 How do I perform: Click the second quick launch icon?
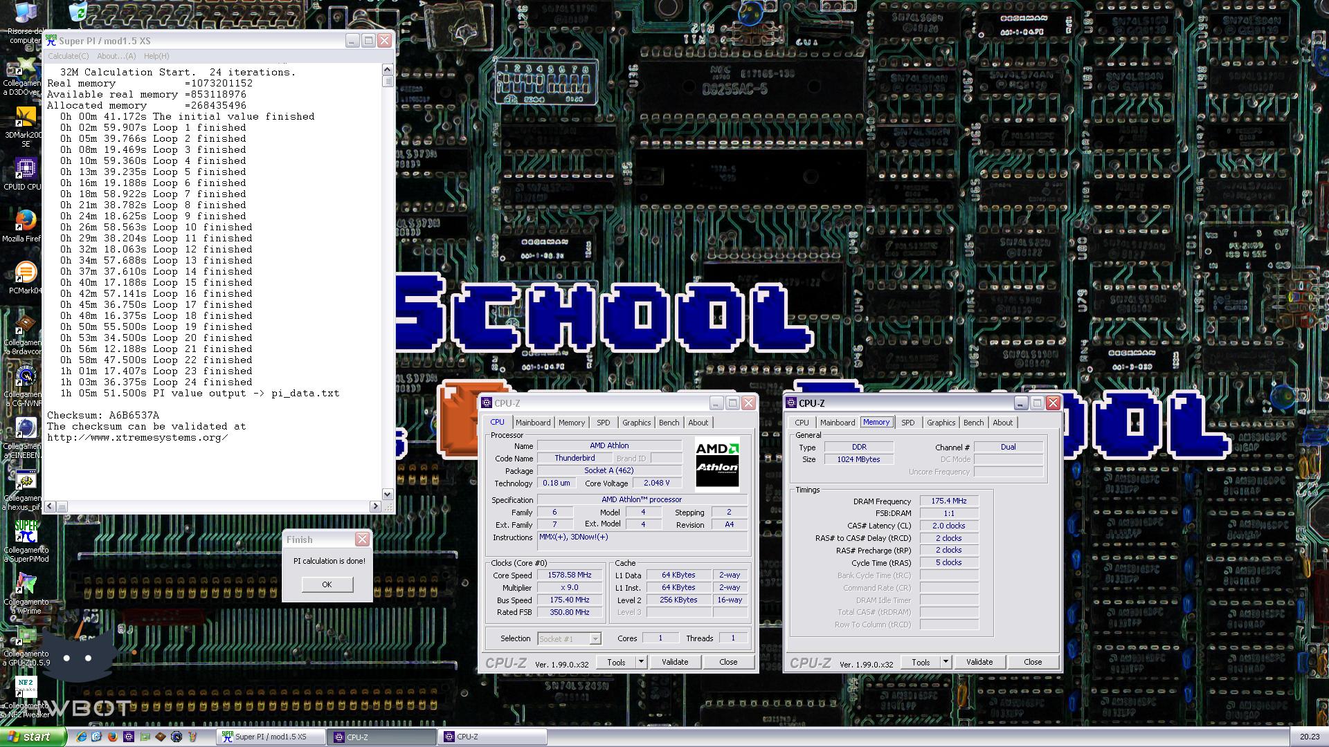97,737
